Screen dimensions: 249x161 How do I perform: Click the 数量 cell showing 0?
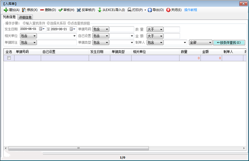click(190, 58)
